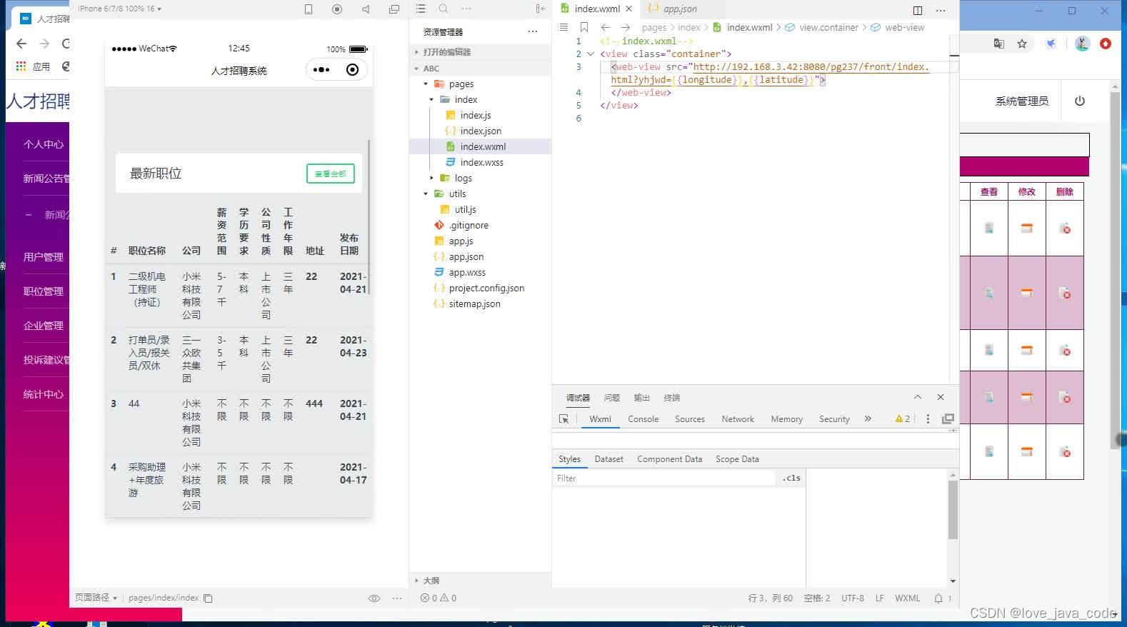Expand the logs folder
The width and height of the screenshot is (1127, 627).
point(431,179)
